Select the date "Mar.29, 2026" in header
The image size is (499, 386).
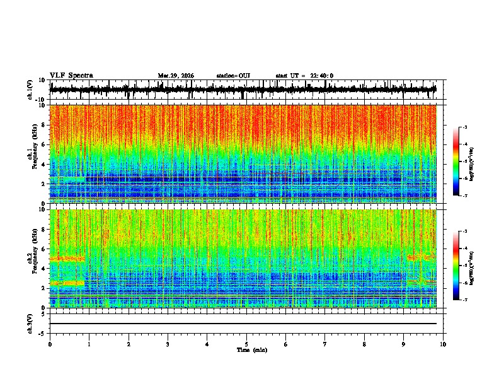[176, 76]
